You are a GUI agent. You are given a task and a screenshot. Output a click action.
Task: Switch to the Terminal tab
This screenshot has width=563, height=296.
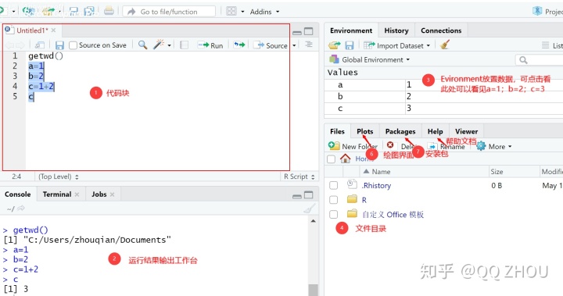click(57, 194)
